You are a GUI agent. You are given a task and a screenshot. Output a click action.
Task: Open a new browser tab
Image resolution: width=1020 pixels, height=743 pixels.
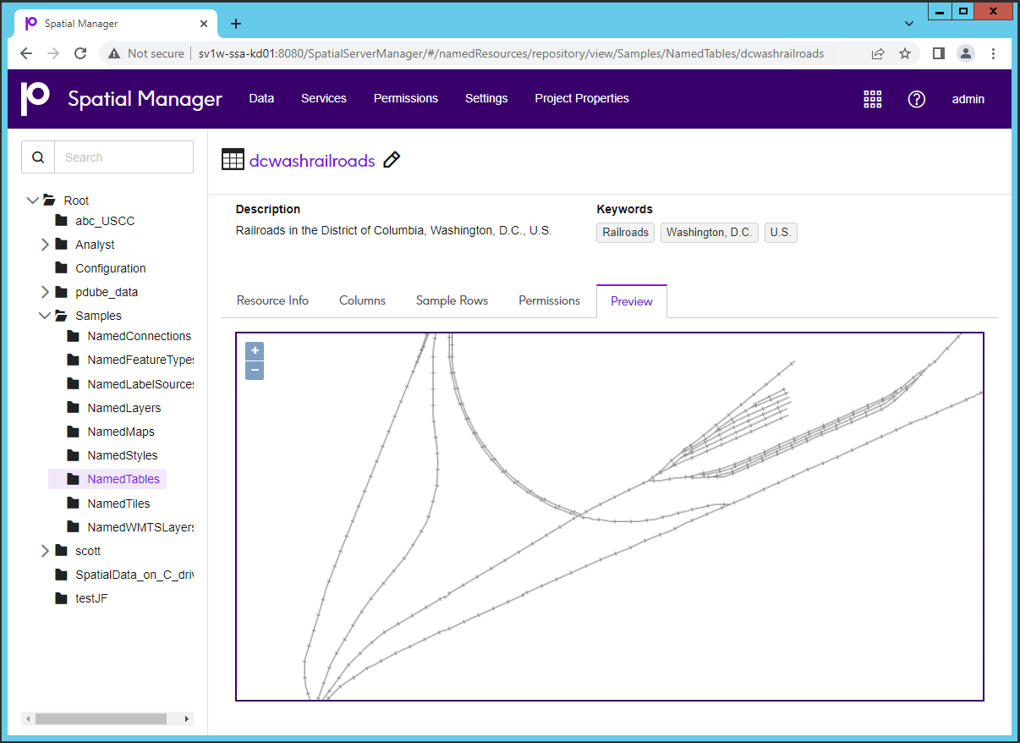pos(236,24)
